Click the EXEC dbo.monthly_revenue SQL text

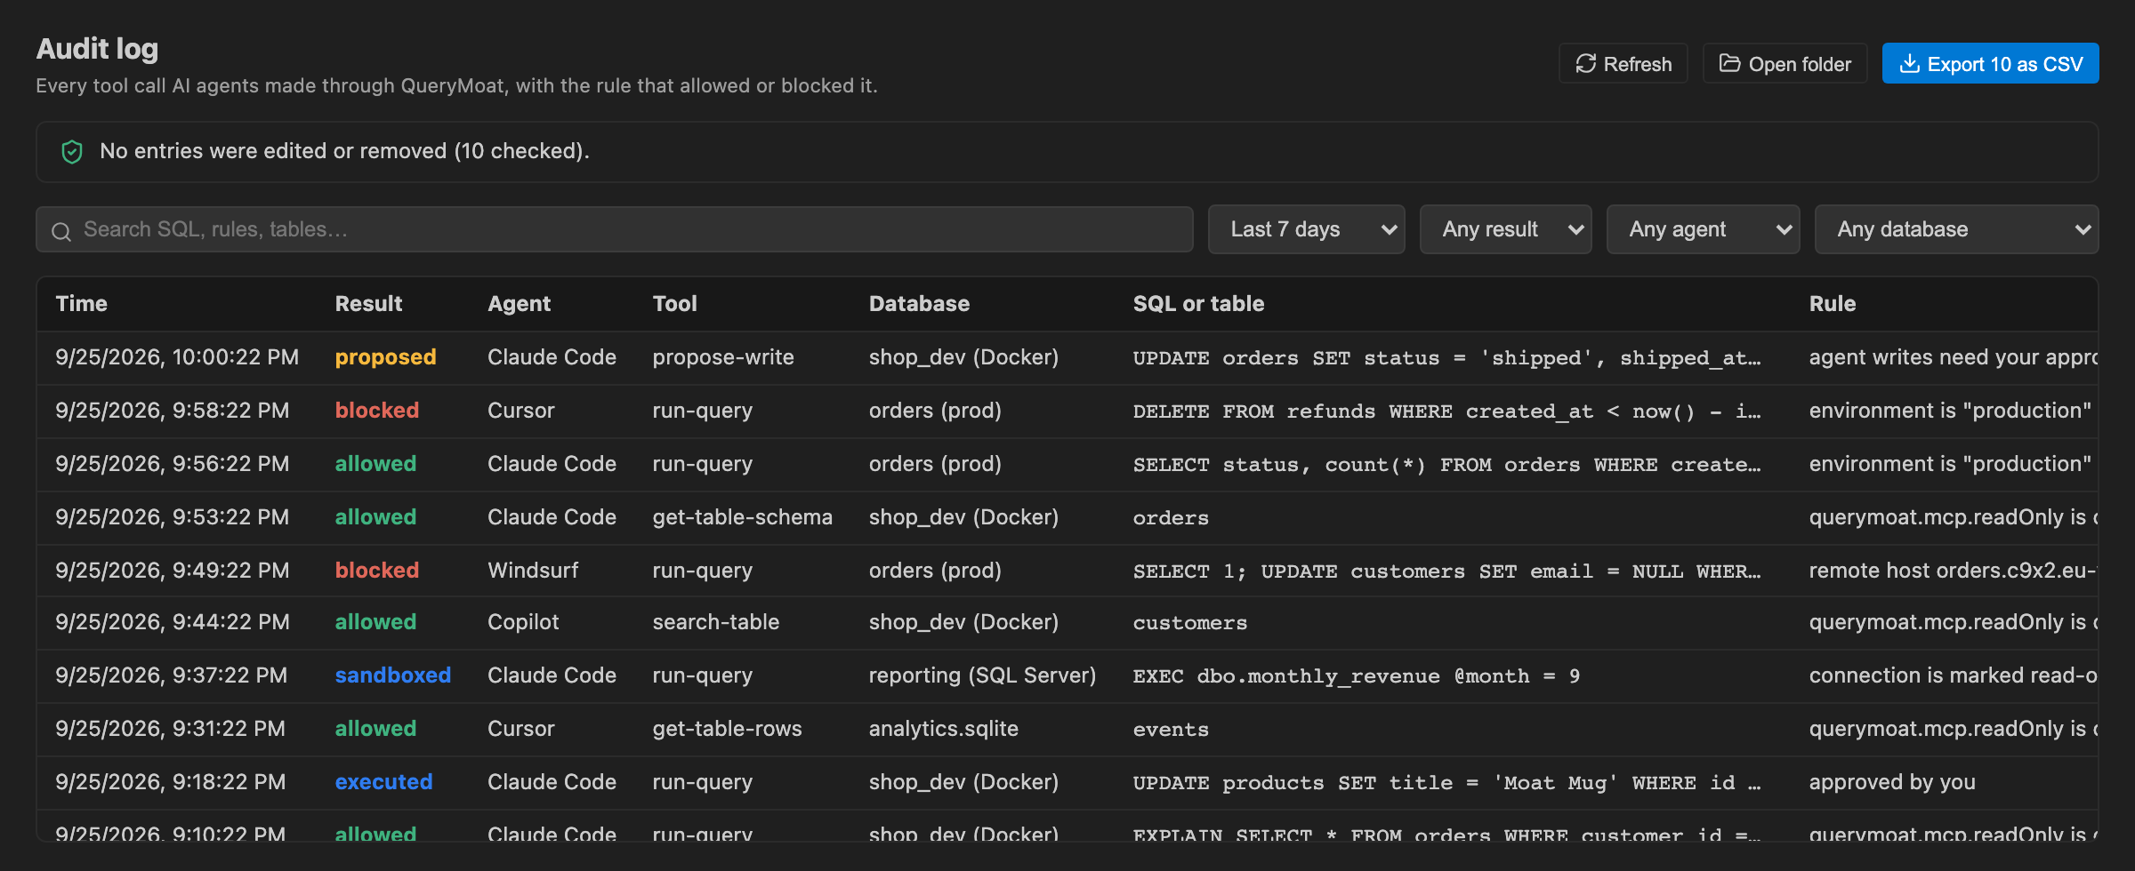[1356, 676]
